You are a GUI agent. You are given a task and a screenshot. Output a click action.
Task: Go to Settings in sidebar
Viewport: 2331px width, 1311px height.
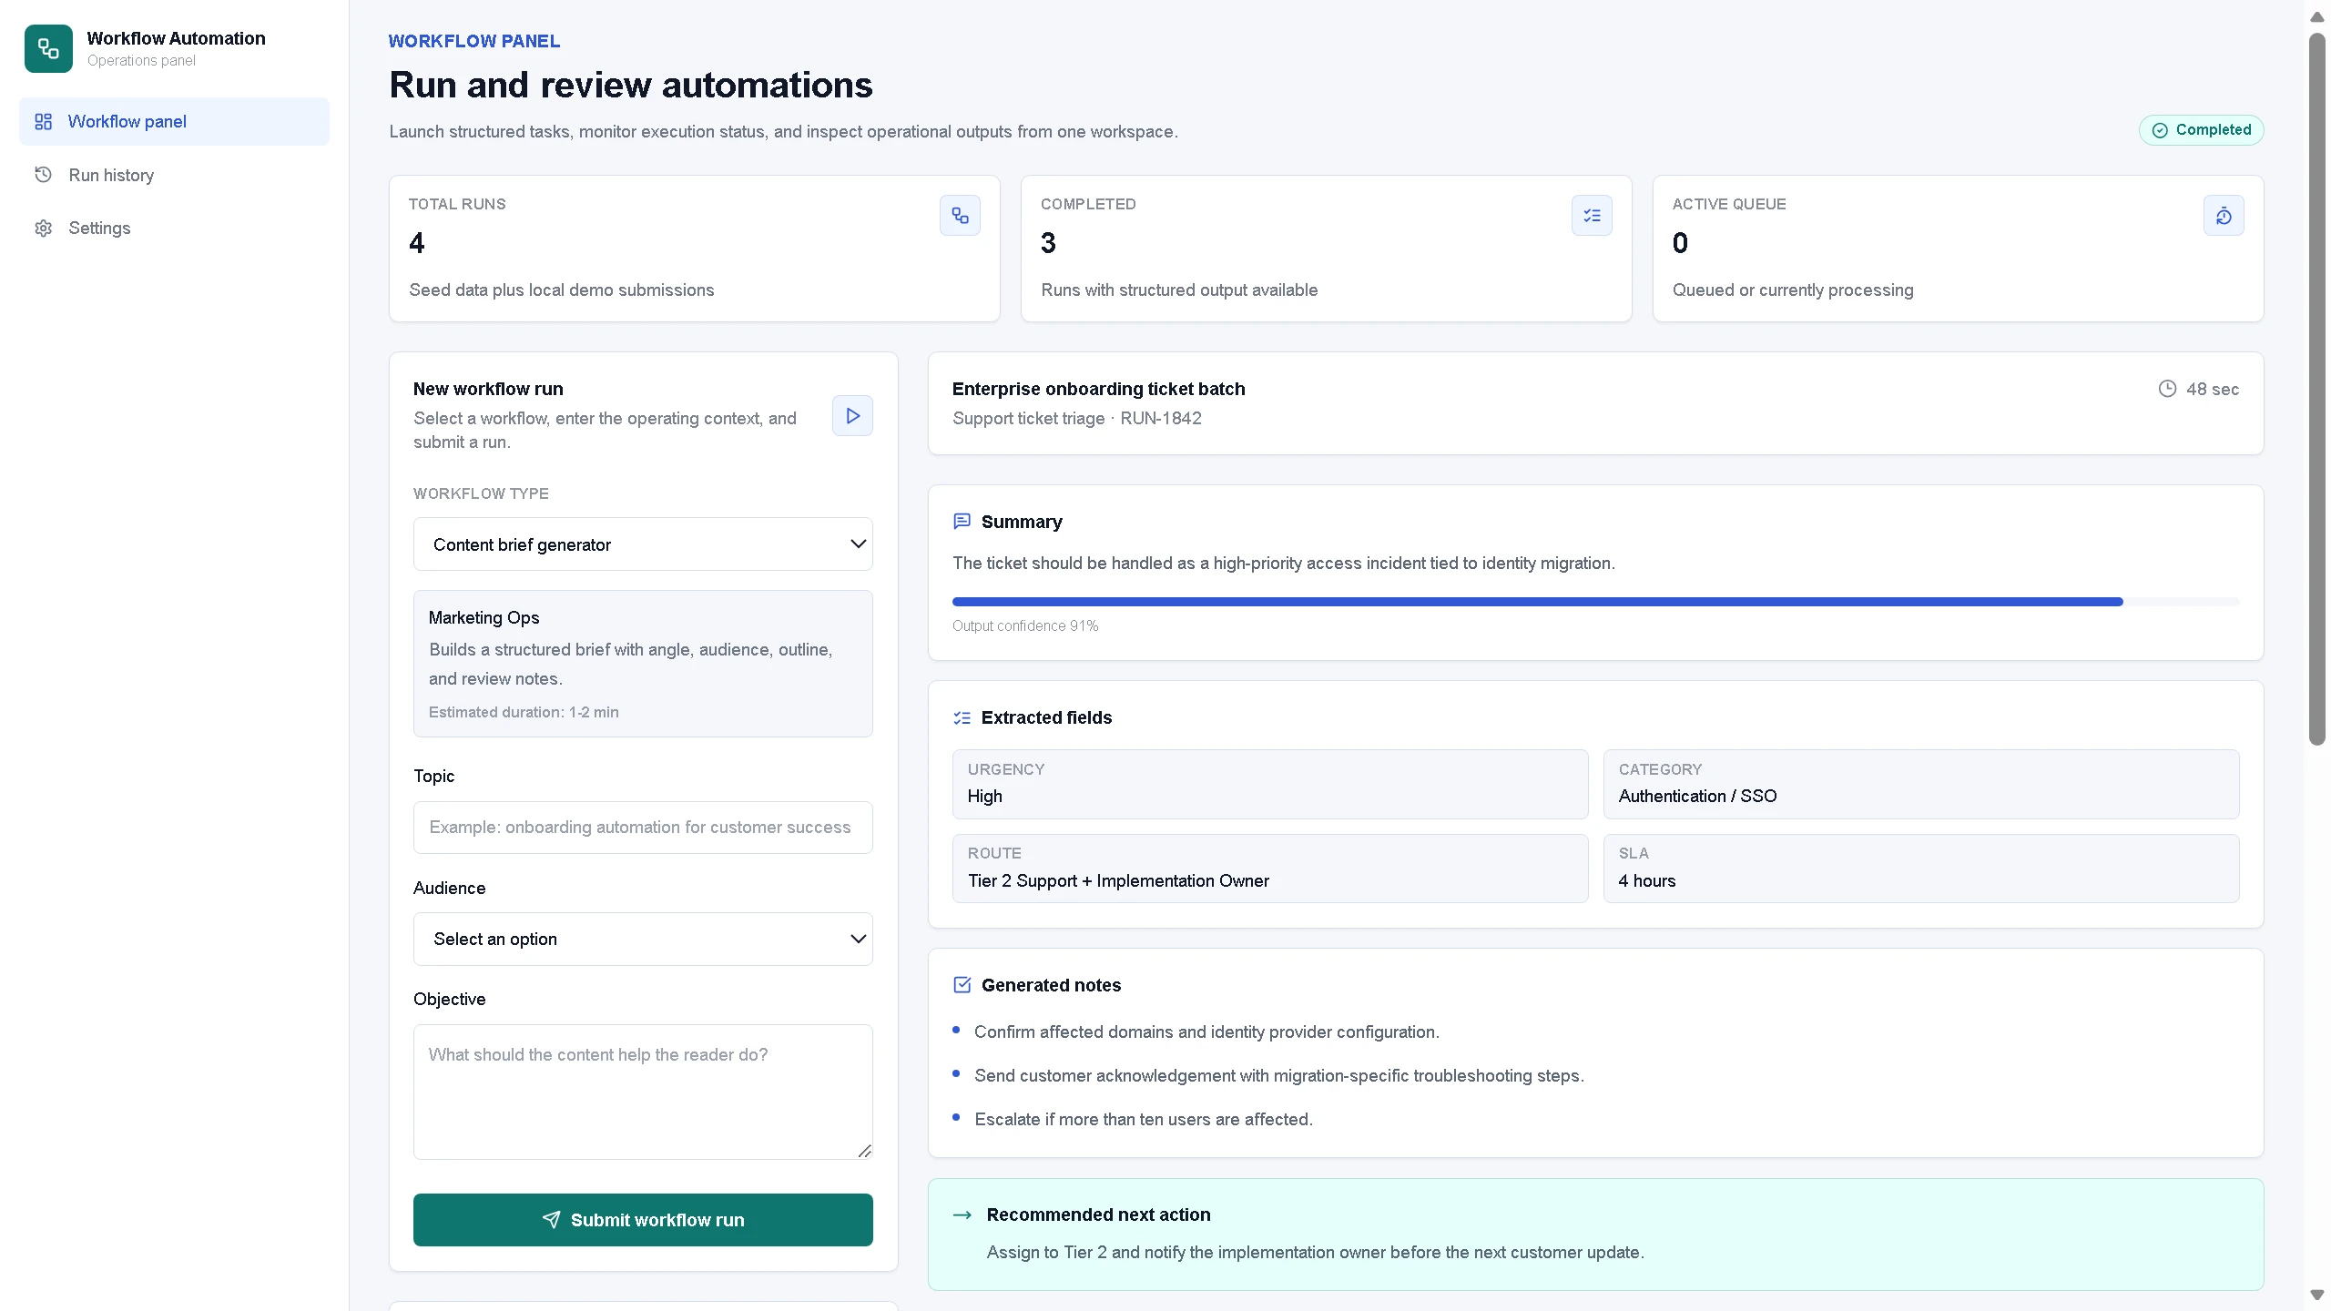(x=99, y=228)
